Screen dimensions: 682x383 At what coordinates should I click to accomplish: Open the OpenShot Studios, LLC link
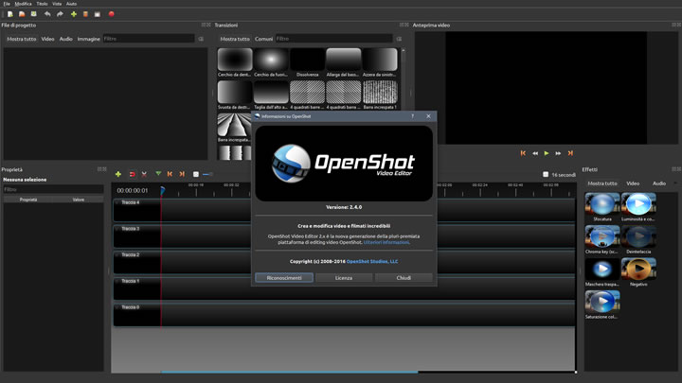click(372, 260)
